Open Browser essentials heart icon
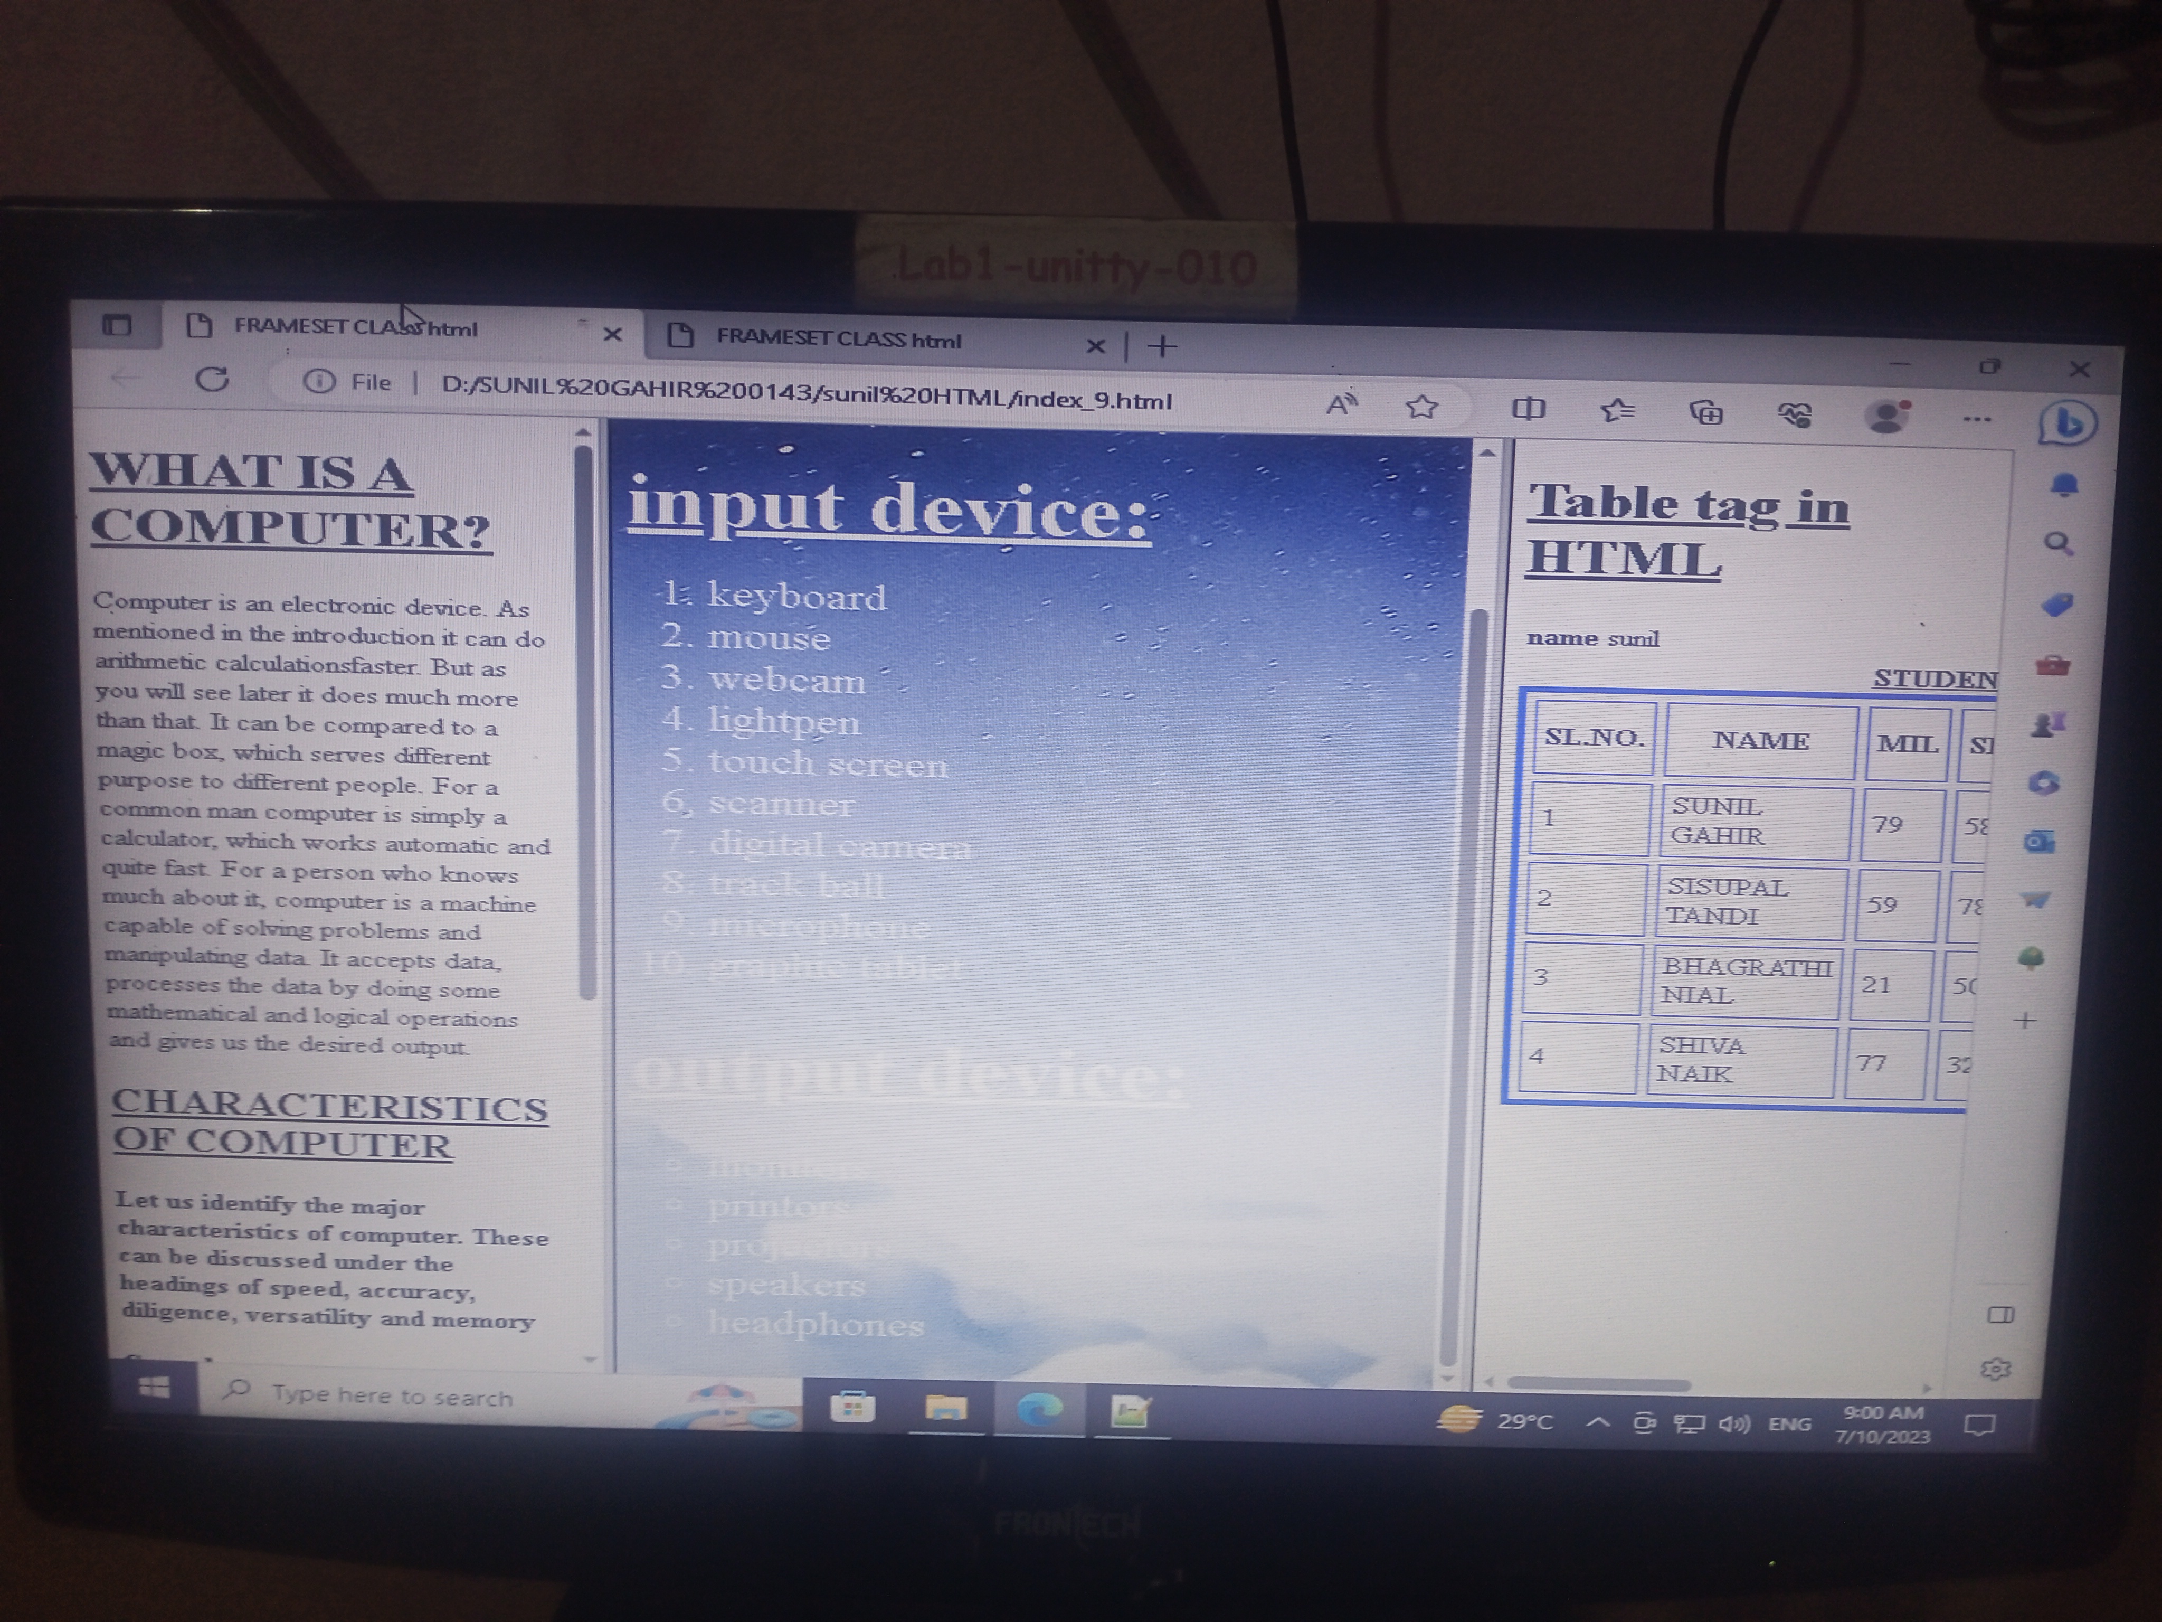2162x1622 pixels. point(1795,416)
